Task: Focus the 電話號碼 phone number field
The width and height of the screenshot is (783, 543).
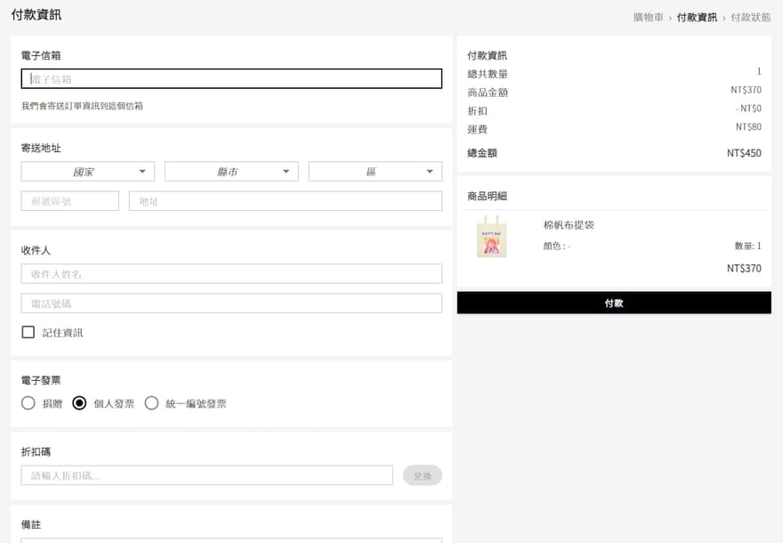Action: click(x=231, y=304)
